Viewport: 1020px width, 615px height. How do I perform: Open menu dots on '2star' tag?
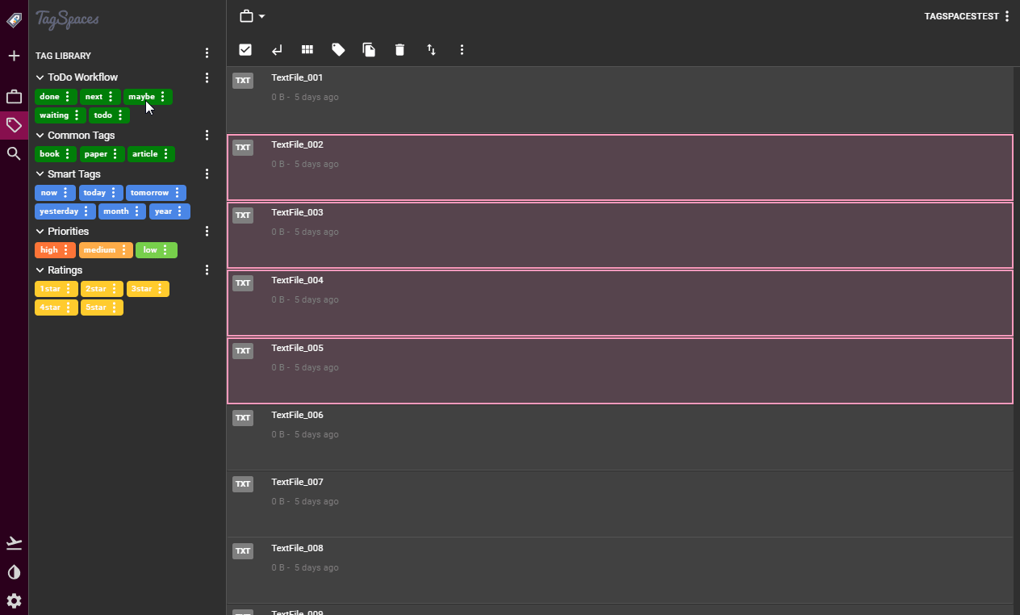coord(115,289)
